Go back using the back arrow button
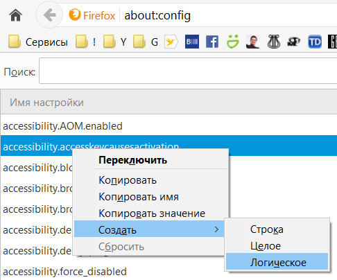The image size is (337, 280). coord(49,15)
